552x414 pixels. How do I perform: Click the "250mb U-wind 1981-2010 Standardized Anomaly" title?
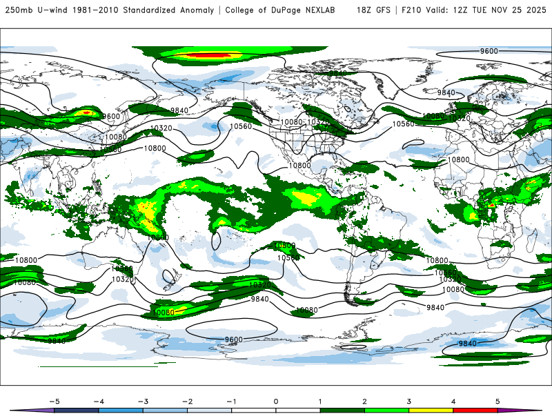click(x=110, y=10)
